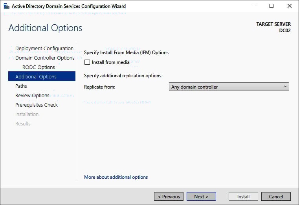Viewport: 299px width, 205px height.
Task: Click the DC02 server name
Action: 285,31
